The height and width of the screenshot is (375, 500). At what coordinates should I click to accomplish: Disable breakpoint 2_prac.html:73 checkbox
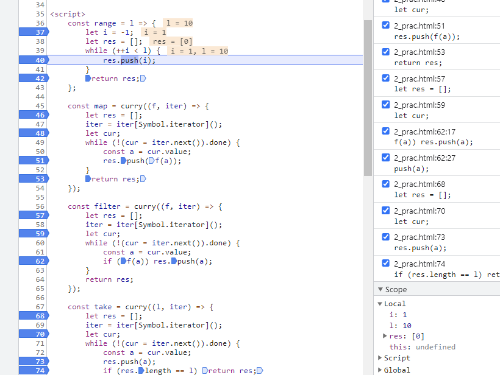coord(385,237)
